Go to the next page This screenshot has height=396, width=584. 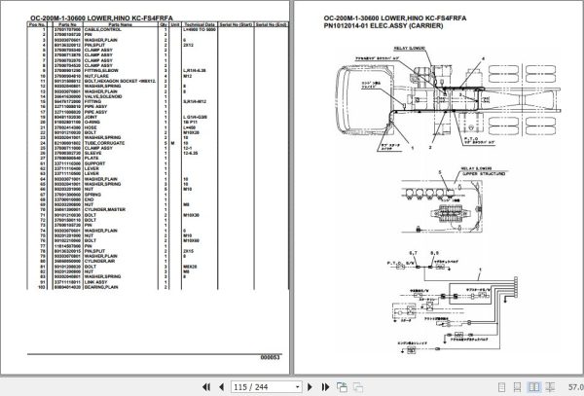(x=310, y=387)
